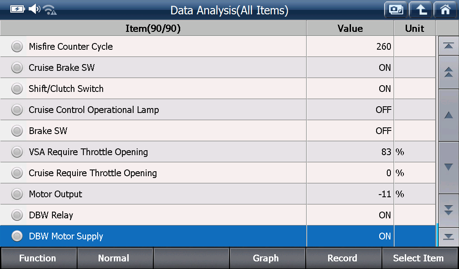The height and width of the screenshot is (269, 459).
Task: Open the Function menu
Action: (x=39, y=258)
